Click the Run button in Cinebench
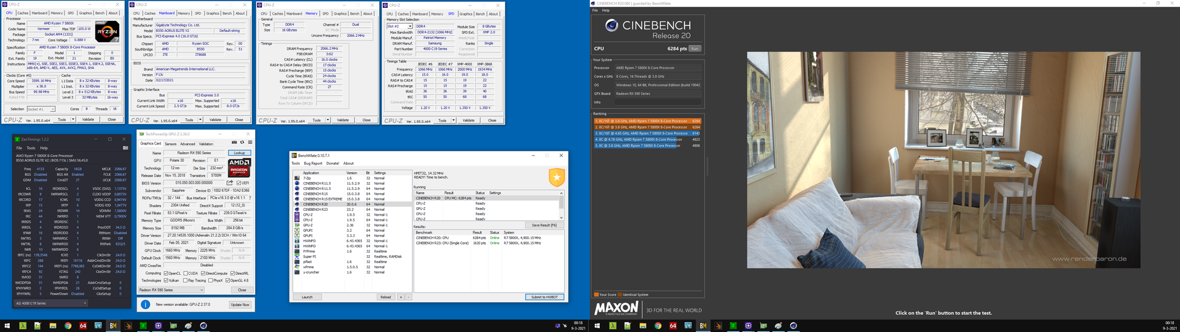The width and height of the screenshot is (1180, 332). point(695,49)
